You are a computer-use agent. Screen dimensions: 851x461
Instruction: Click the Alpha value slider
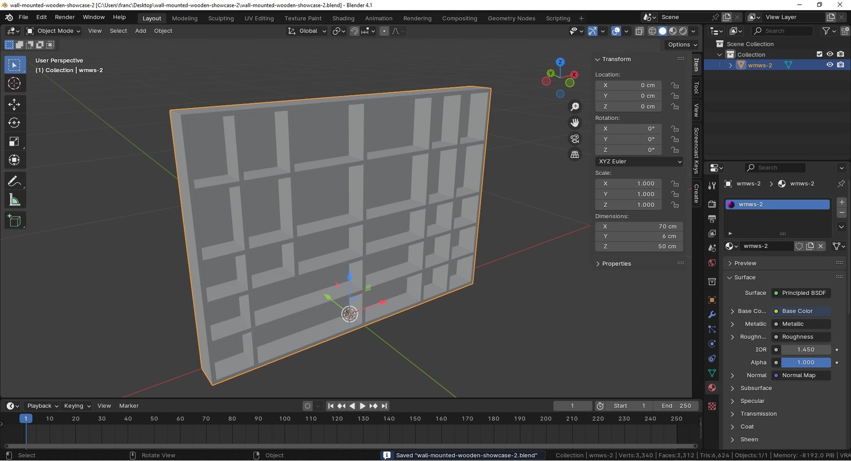805,362
